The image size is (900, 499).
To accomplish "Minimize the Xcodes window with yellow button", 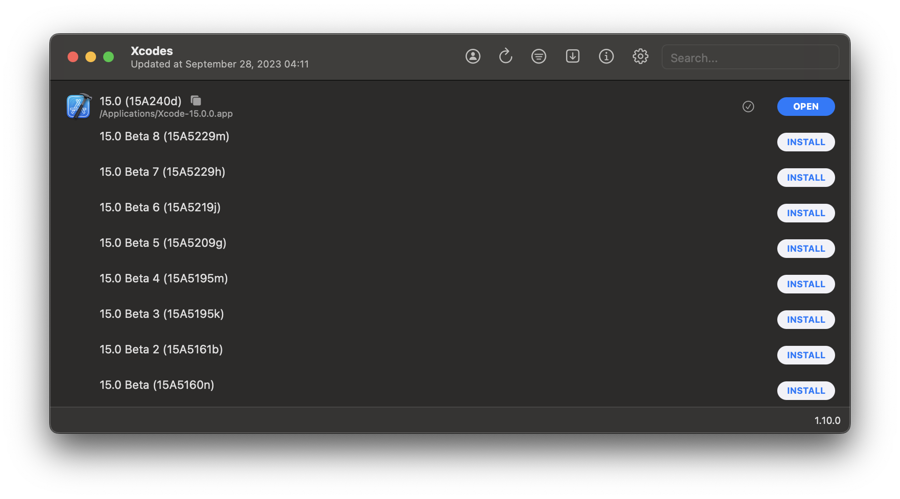I will (x=91, y=57).
